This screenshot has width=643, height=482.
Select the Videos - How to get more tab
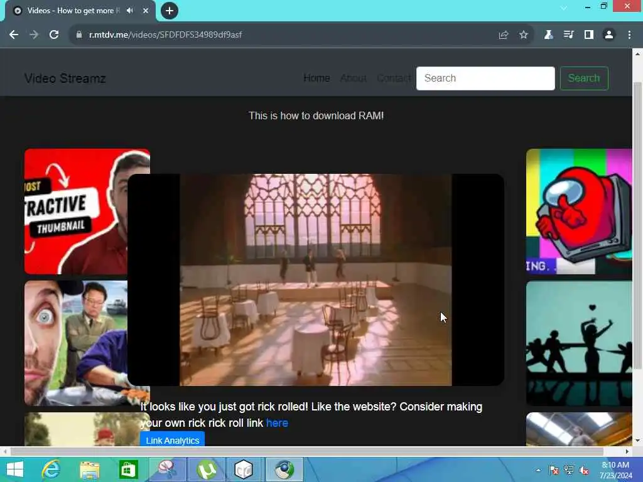point(80,11)
